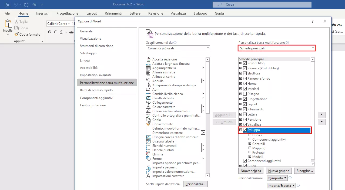
Task: Expand the Home tab node
Action: click(x=240, y=84)
